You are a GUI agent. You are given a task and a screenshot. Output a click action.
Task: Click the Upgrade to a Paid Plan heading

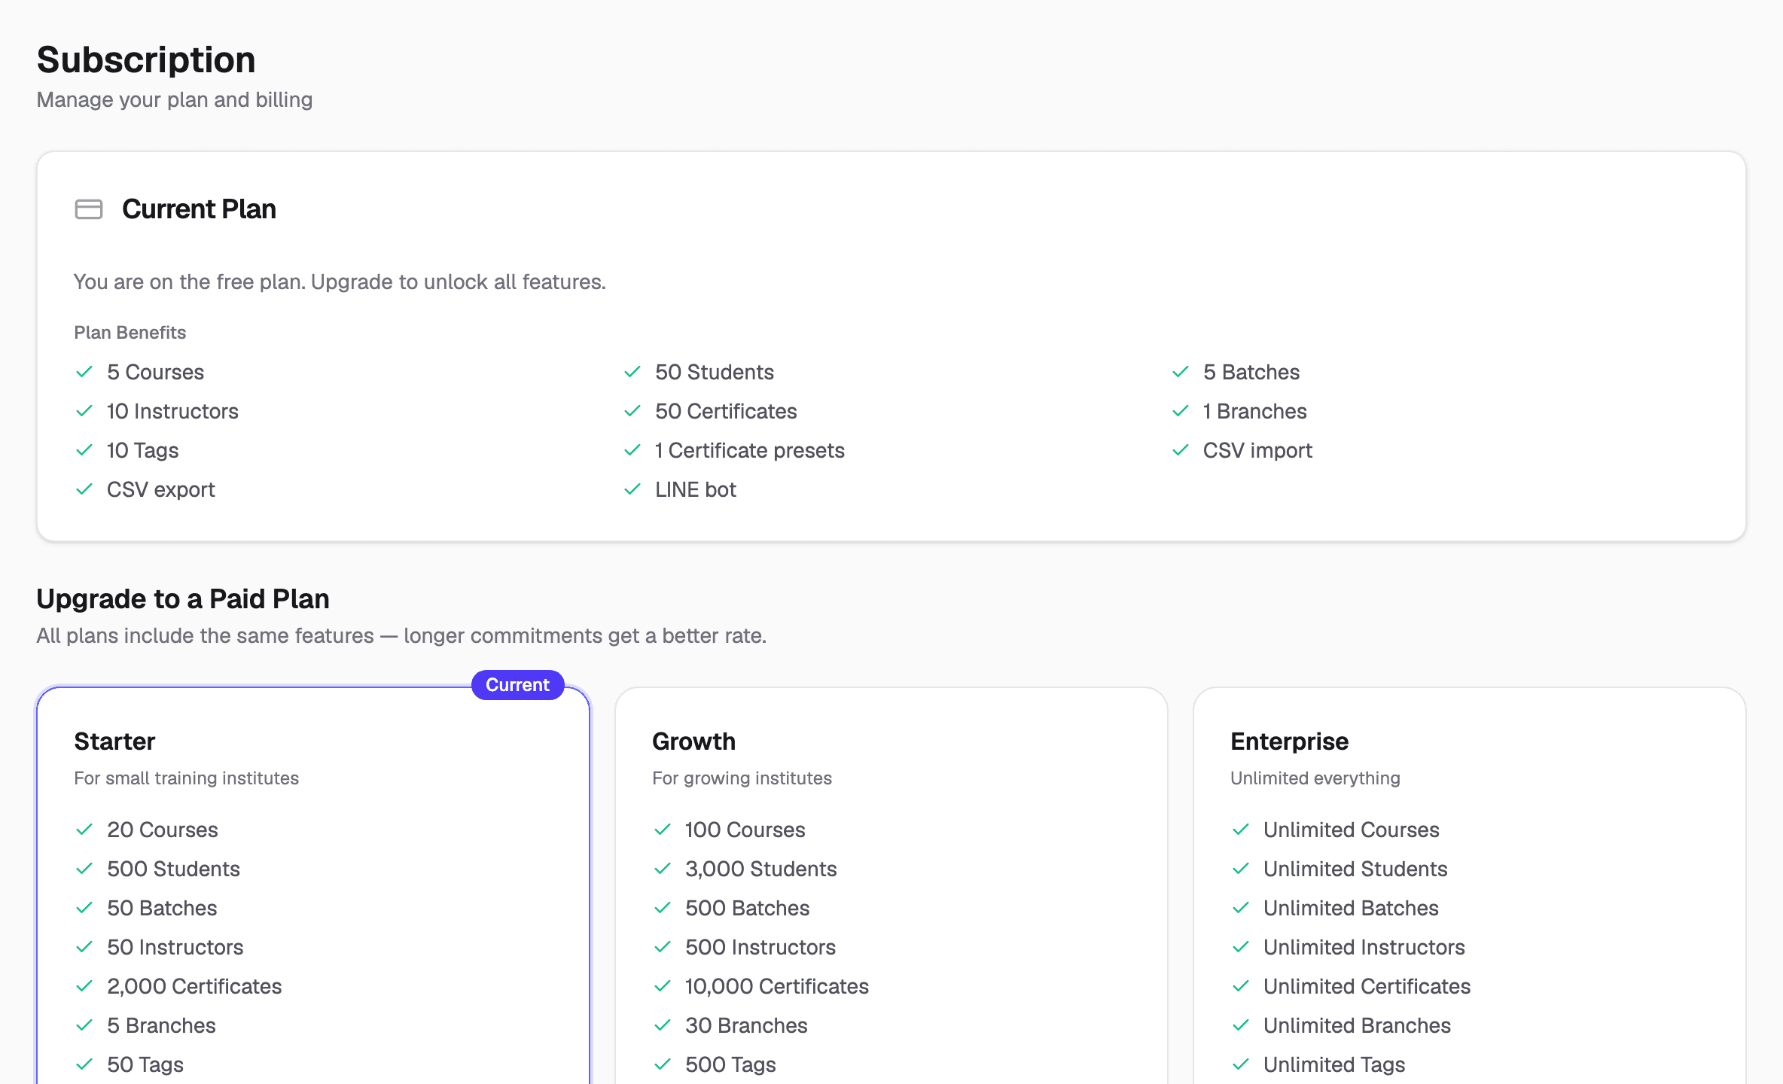click(183, 599)
